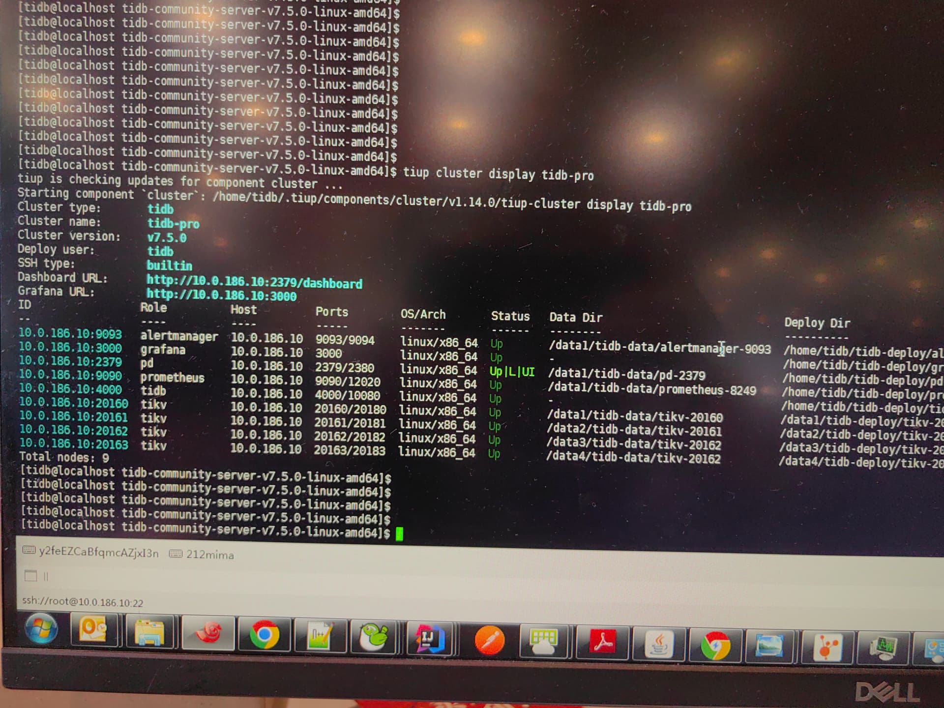Open the Chrome icon with lightning bolt
The height and width of the screenshot is (708, 944).
715,645
